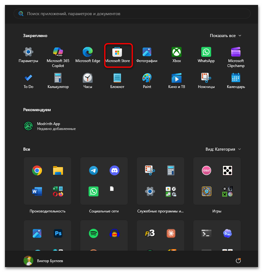
Task: Click the power button
Action: pyautogui.click(x=238, y=261)
